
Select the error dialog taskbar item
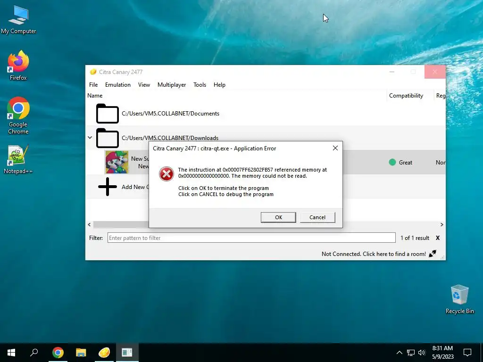(x=127, y=353)
